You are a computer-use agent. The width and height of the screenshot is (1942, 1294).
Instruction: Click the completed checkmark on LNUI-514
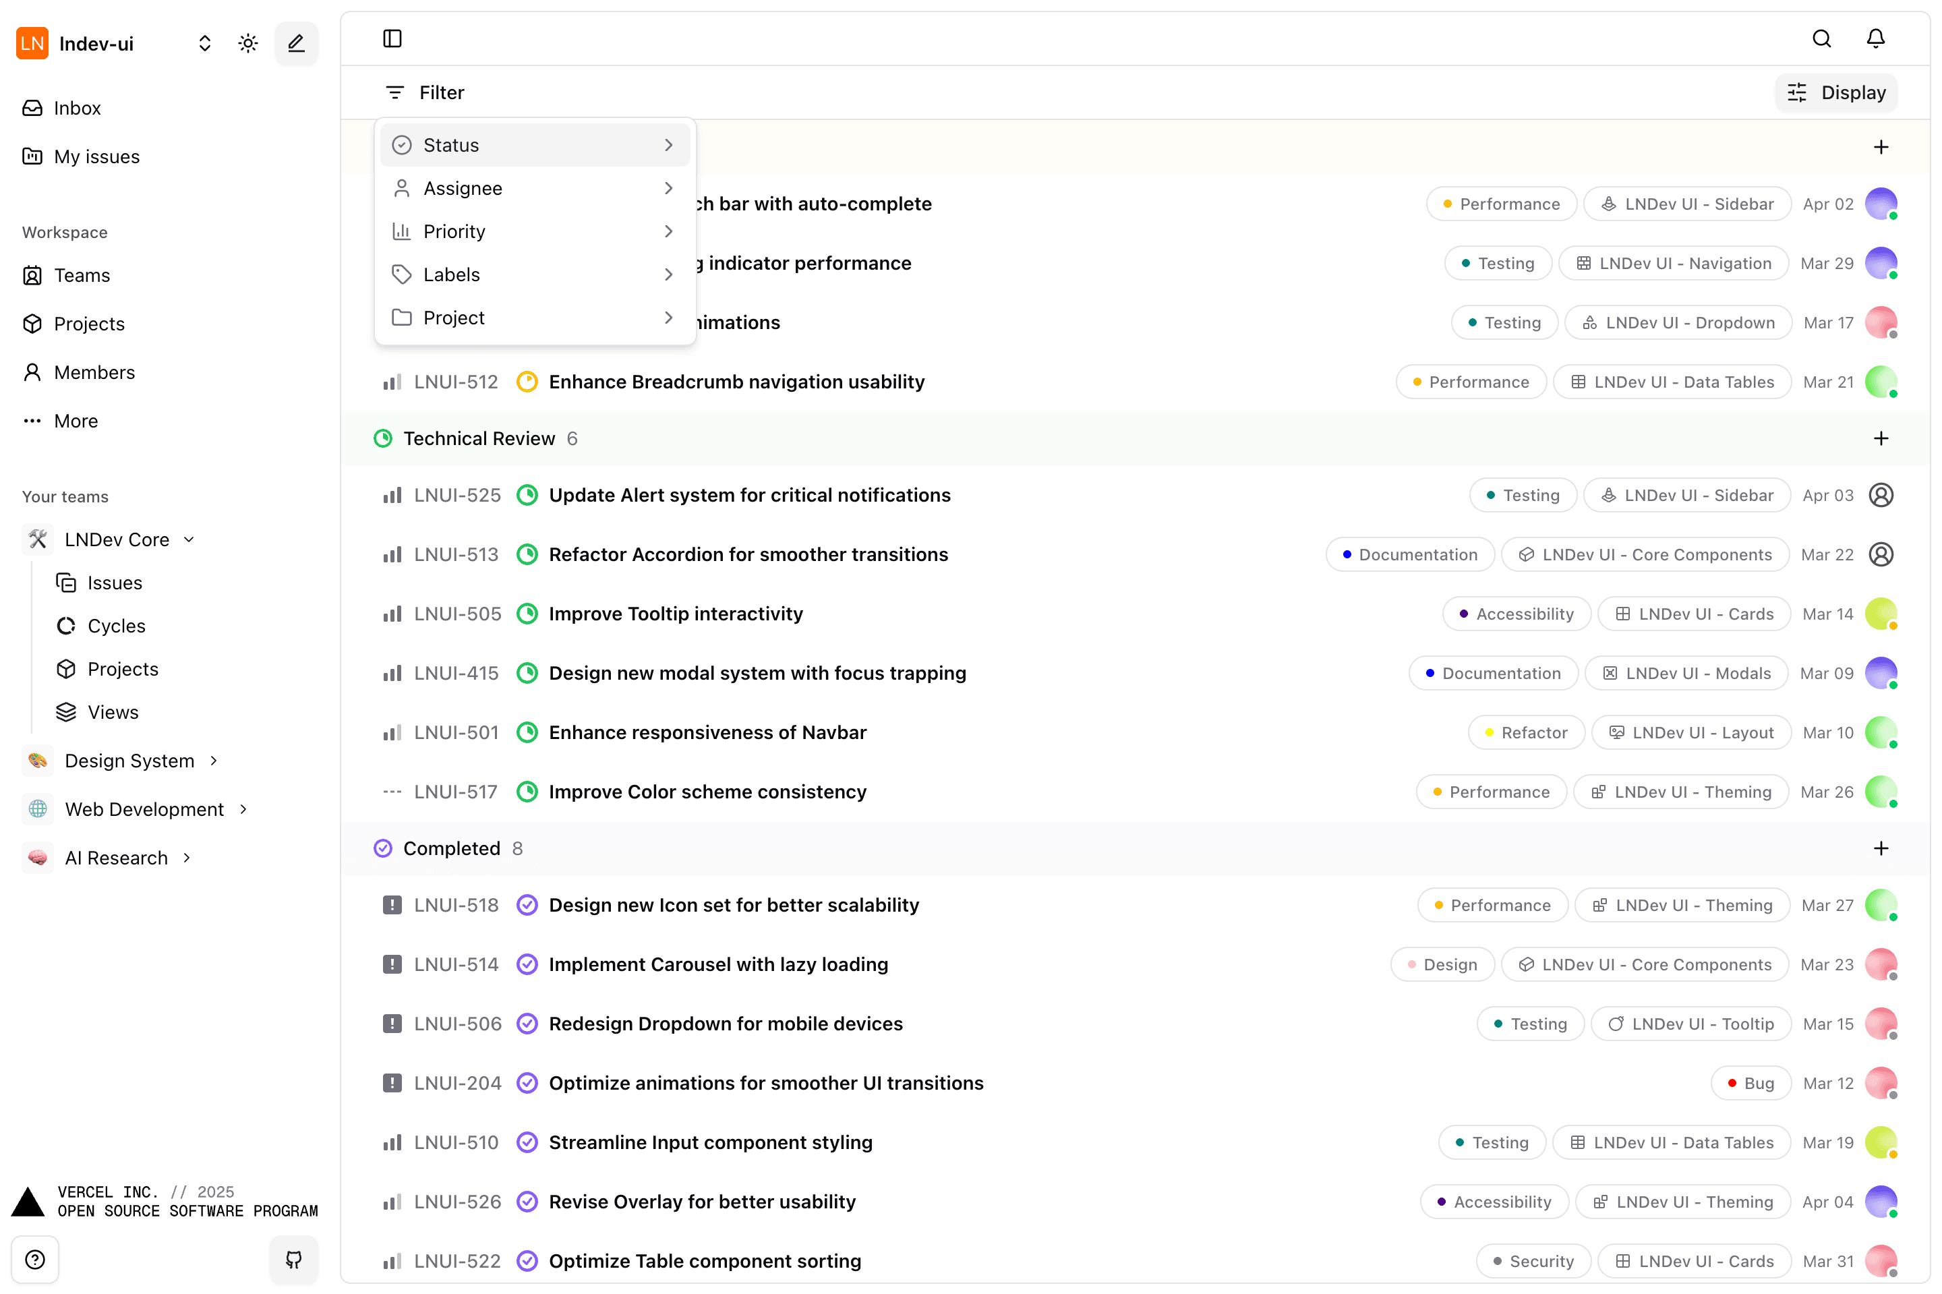point(527,964)
